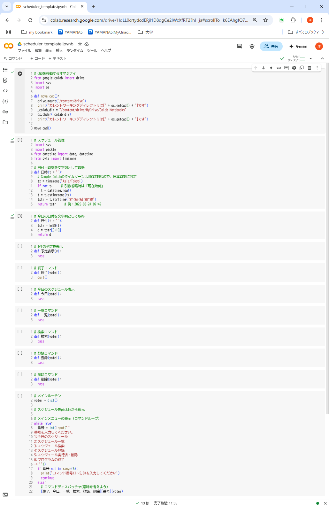The image size is (329, 507).
Task: Show the variables inspector {x} panel
Action: tap(5, 101)
